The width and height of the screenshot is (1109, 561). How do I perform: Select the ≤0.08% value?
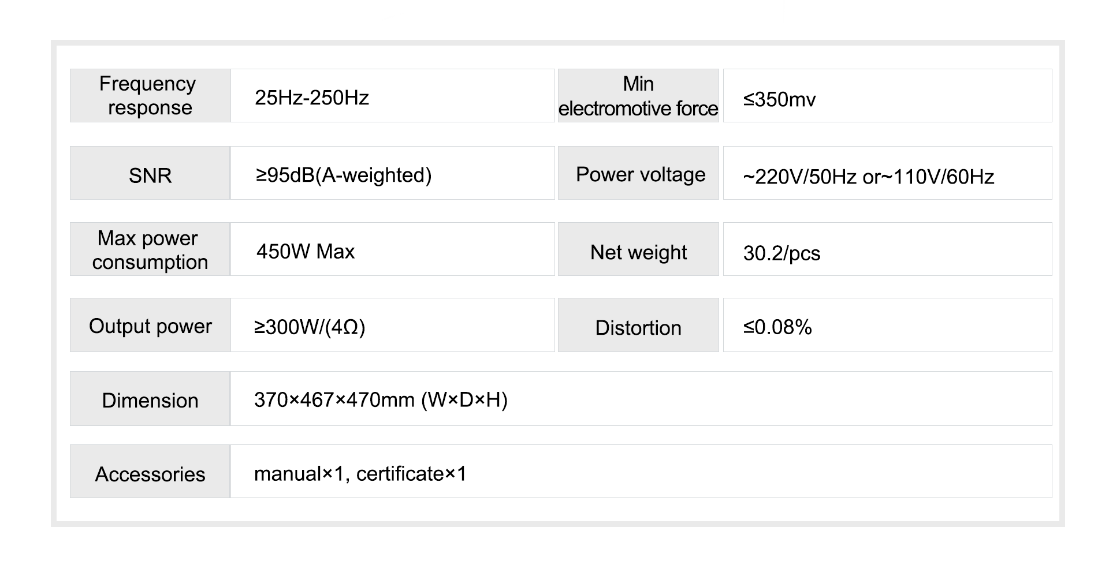777,327
